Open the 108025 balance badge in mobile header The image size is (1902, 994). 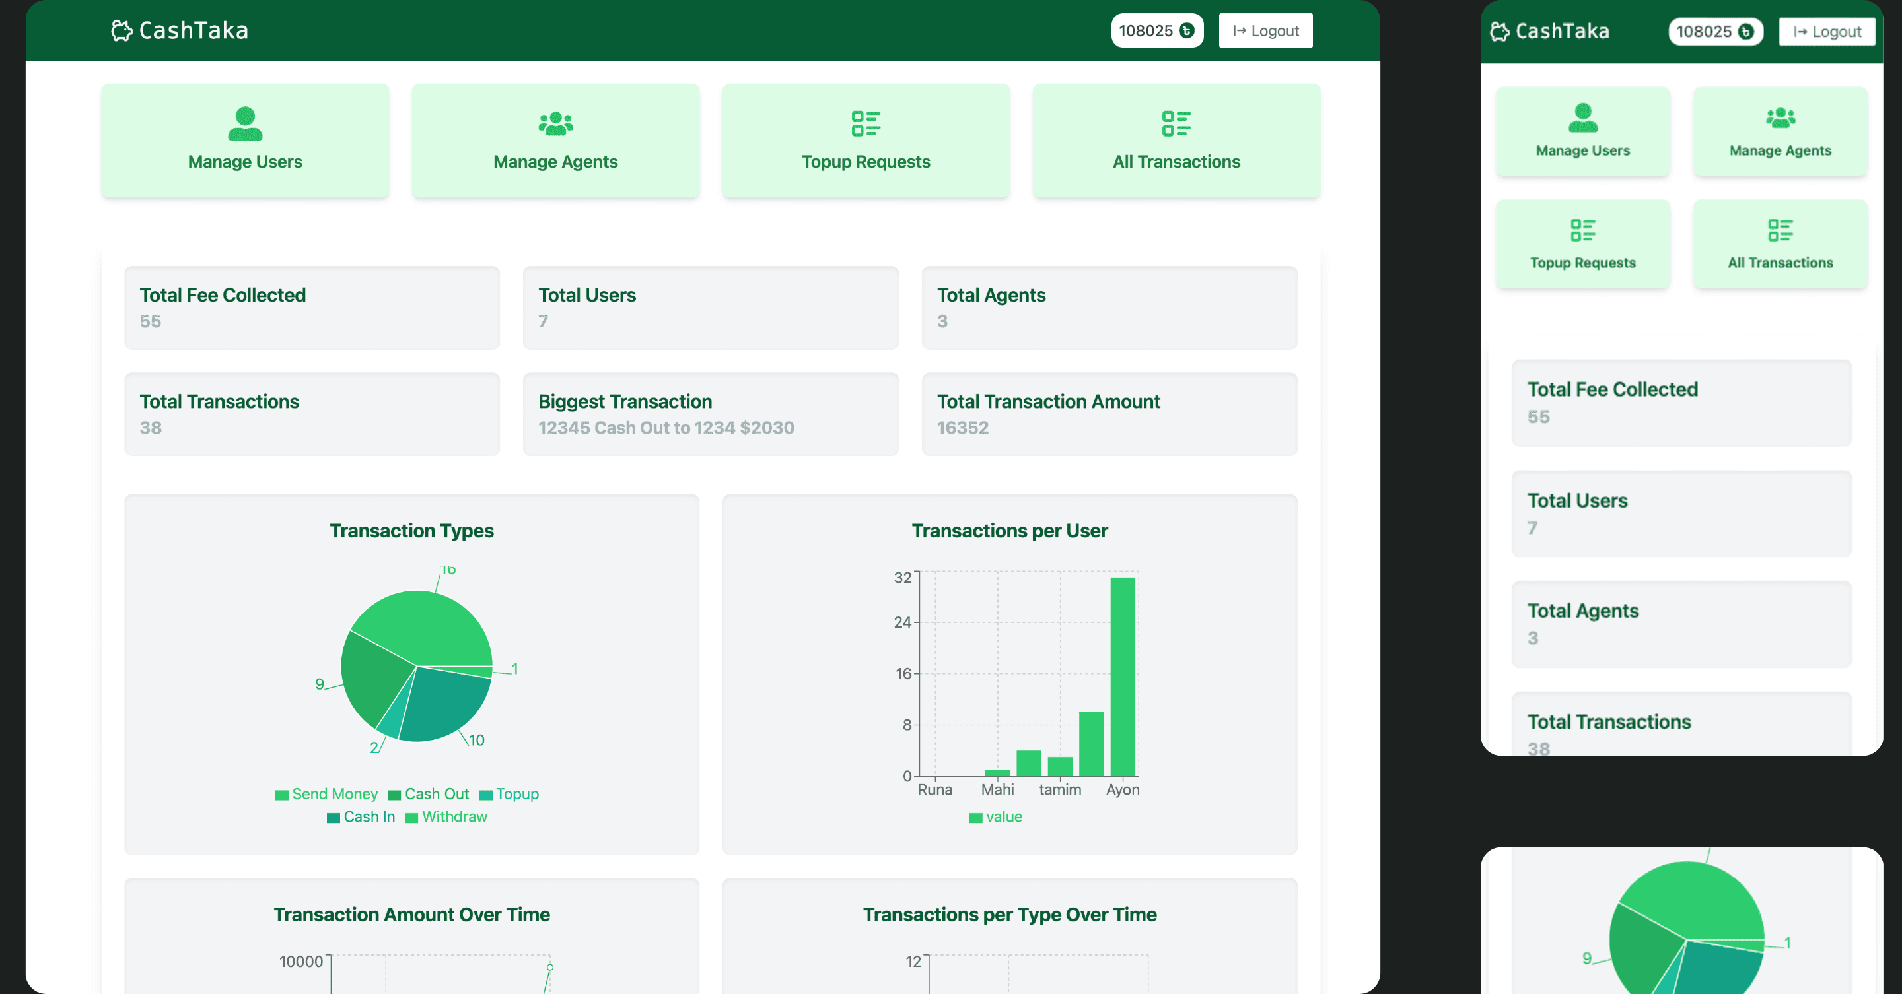(x=1715, y=32)
